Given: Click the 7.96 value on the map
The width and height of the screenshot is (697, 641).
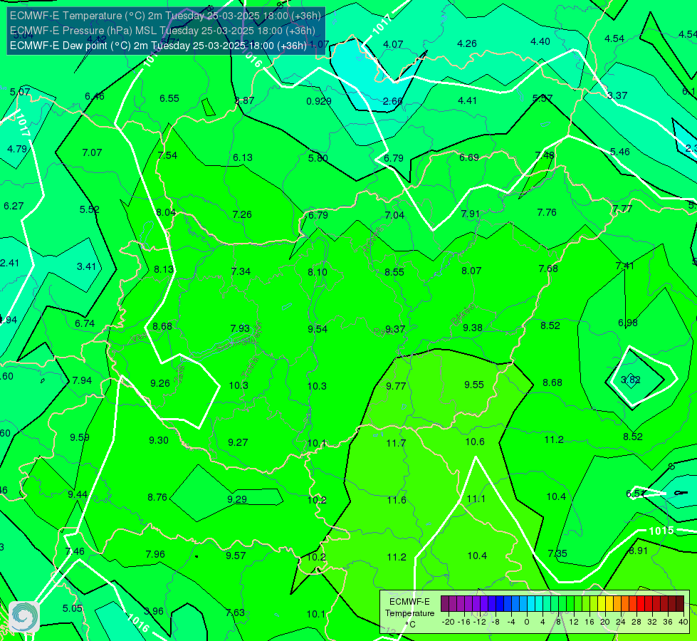Looking at the screenshot, I should [x=155, y=554].
